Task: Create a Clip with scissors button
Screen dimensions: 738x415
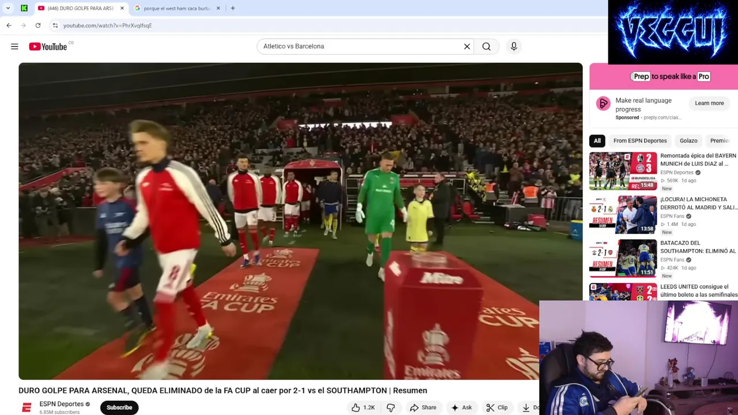Action: pos(496,408)
